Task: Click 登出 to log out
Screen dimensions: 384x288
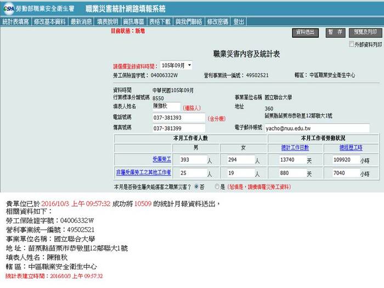Action: (x=239, y=22)
